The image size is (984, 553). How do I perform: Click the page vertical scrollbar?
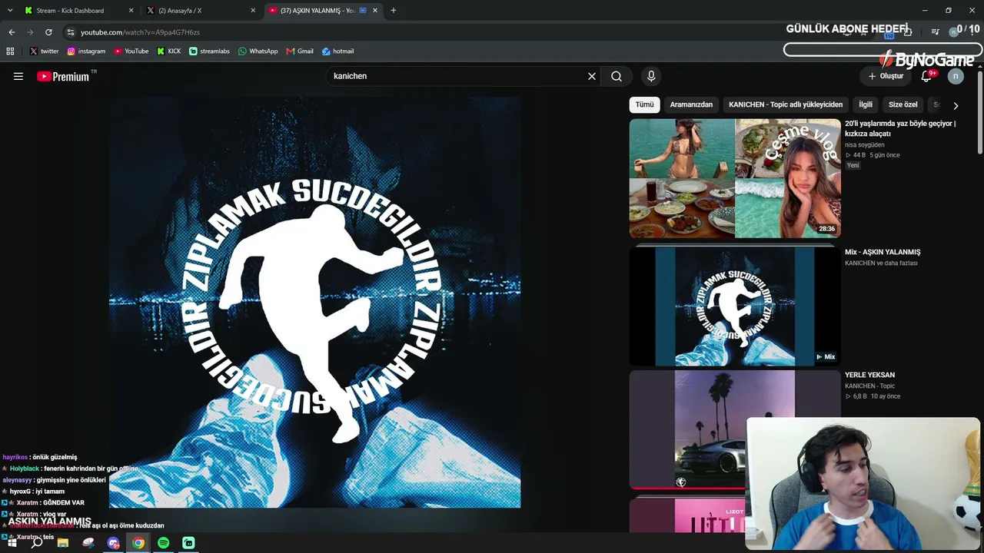980,112
